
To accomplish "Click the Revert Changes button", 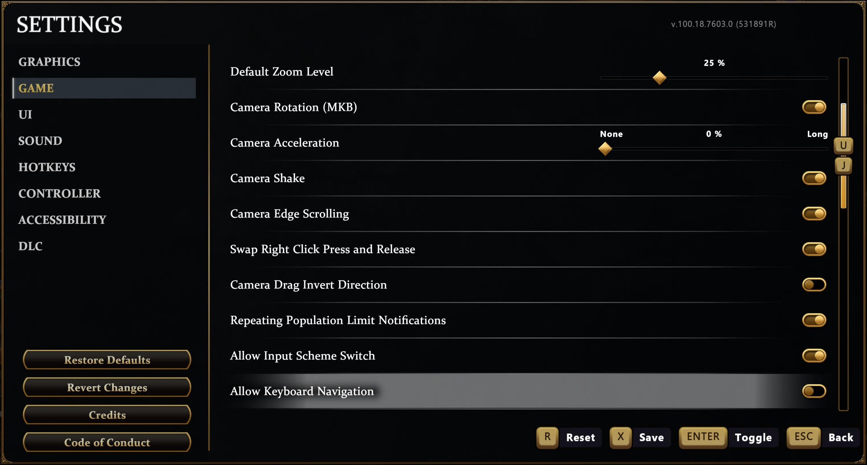I will (x=107, y=387).
